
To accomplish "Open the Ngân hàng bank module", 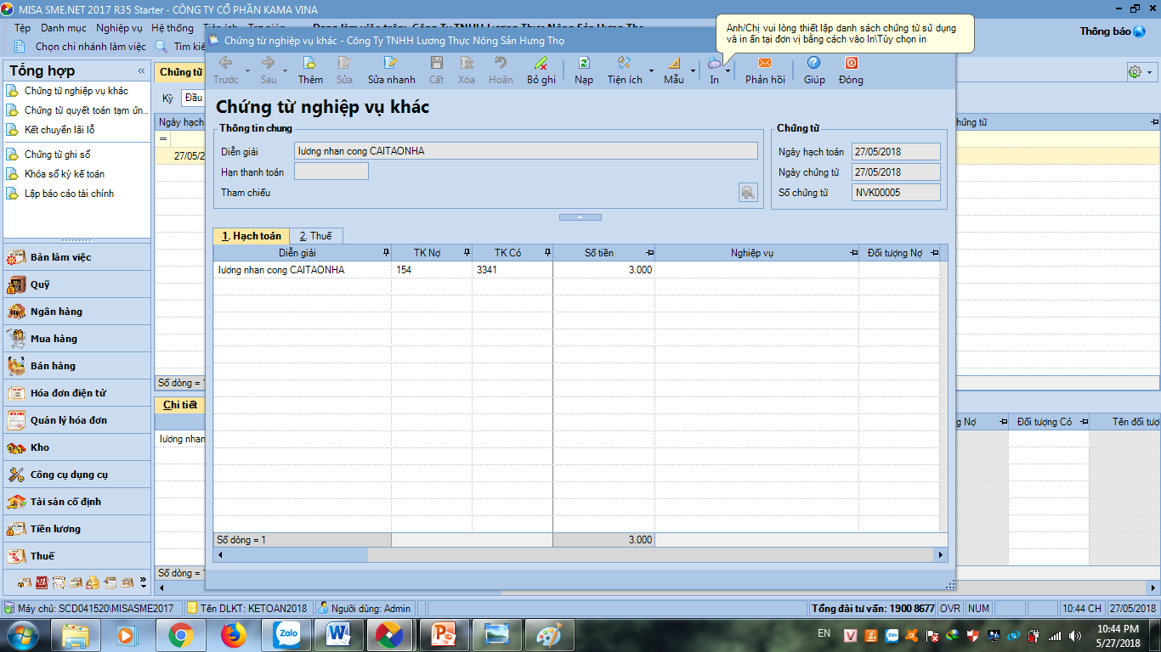I will pos(77,312).
